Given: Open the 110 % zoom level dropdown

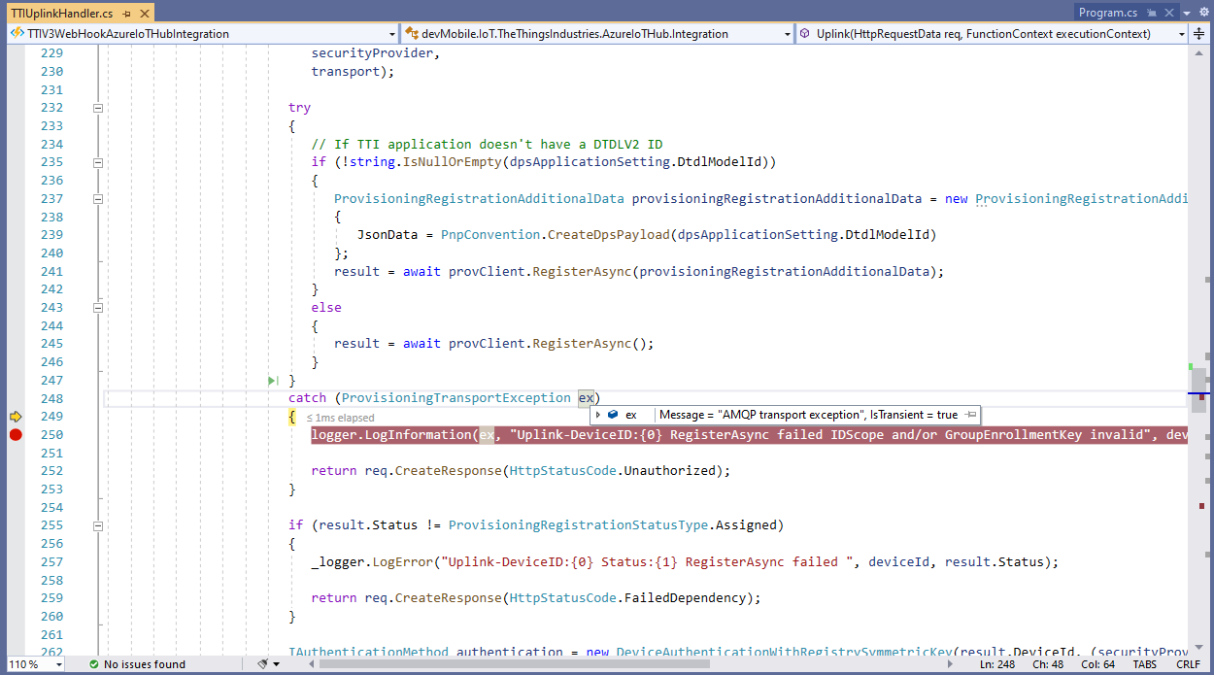Looking at the screenshot, I should [x=57, y=664].
